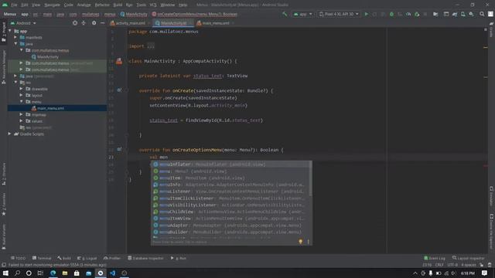Select menuInflater completion suggestion

[x=230, y=164]
